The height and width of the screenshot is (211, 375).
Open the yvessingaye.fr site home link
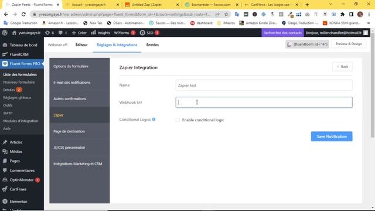[x=26, y=33]
